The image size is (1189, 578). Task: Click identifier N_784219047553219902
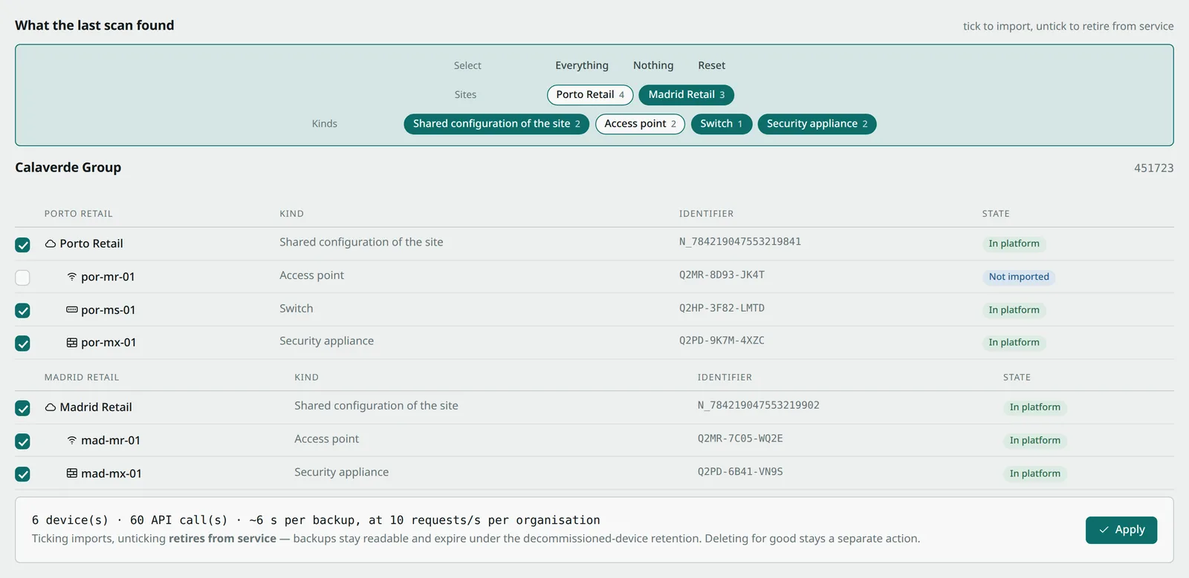[x=759, y=405]
